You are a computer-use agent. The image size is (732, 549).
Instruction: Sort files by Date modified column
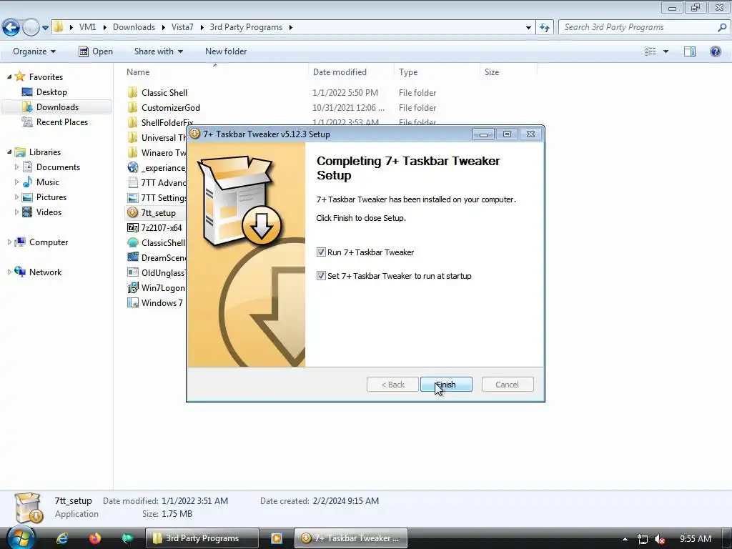tap(340, 72)
